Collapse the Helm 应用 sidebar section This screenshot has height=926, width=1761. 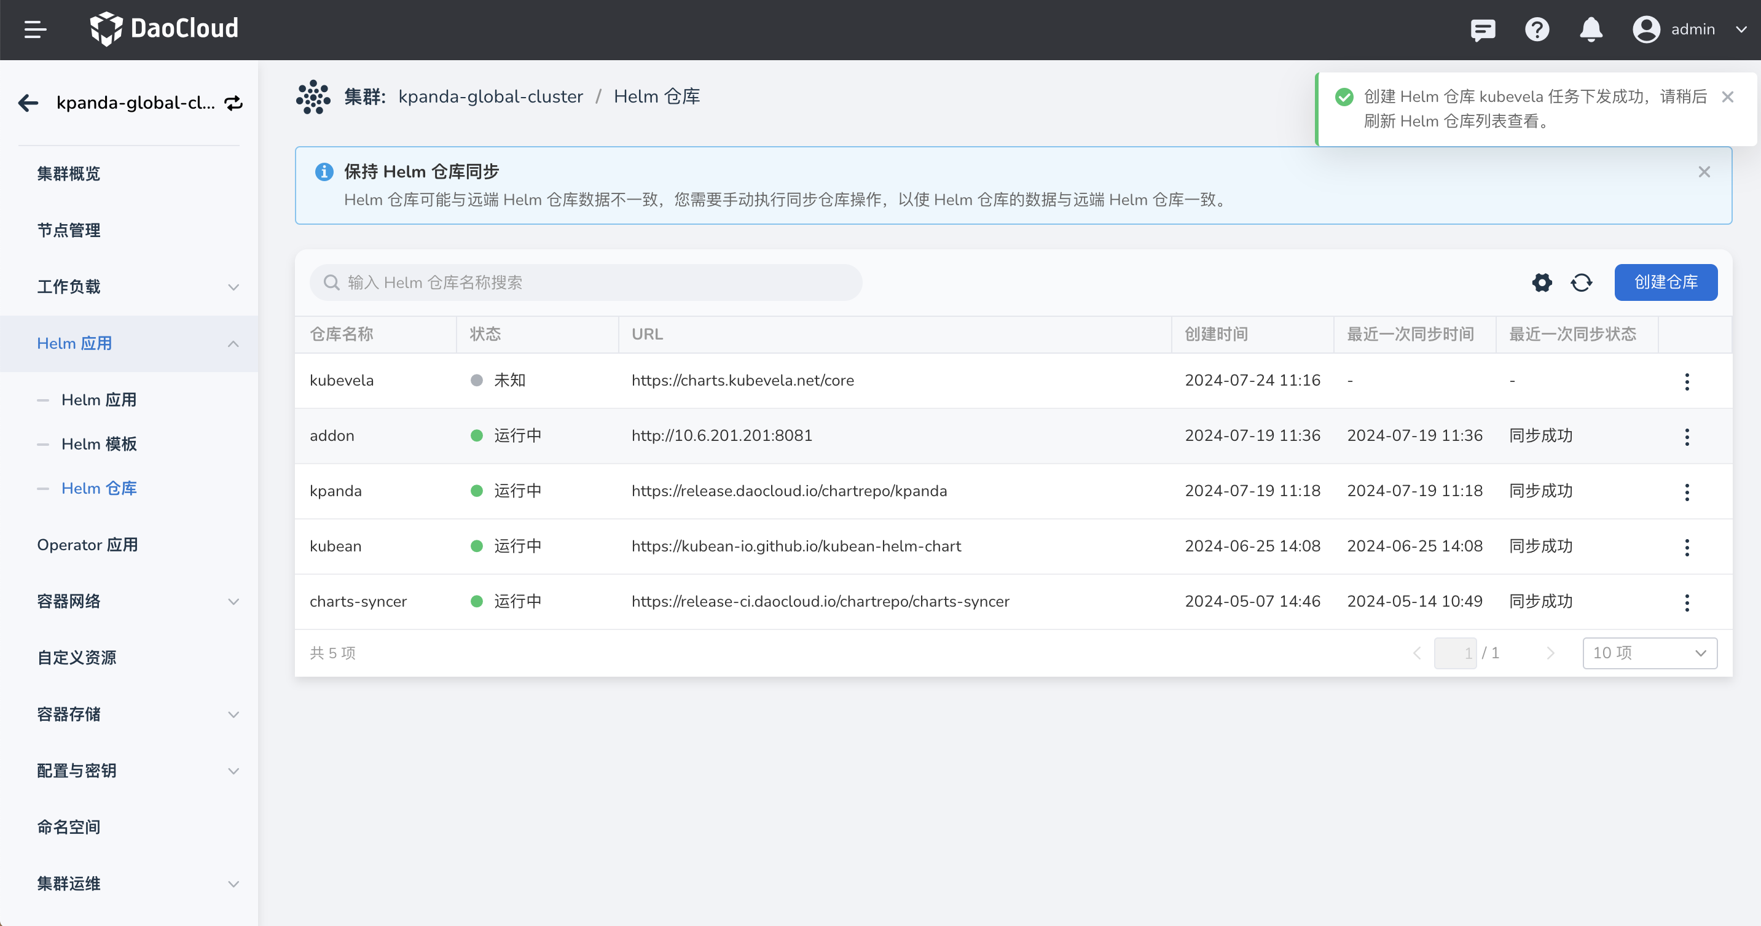click(233, 344)
